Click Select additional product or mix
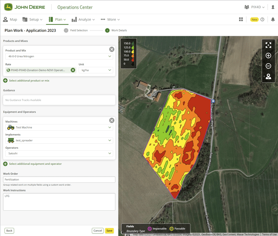 click(x=29, y=80)
